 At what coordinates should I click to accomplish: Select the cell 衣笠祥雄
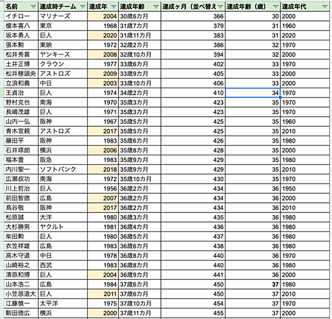click(21, 246)
